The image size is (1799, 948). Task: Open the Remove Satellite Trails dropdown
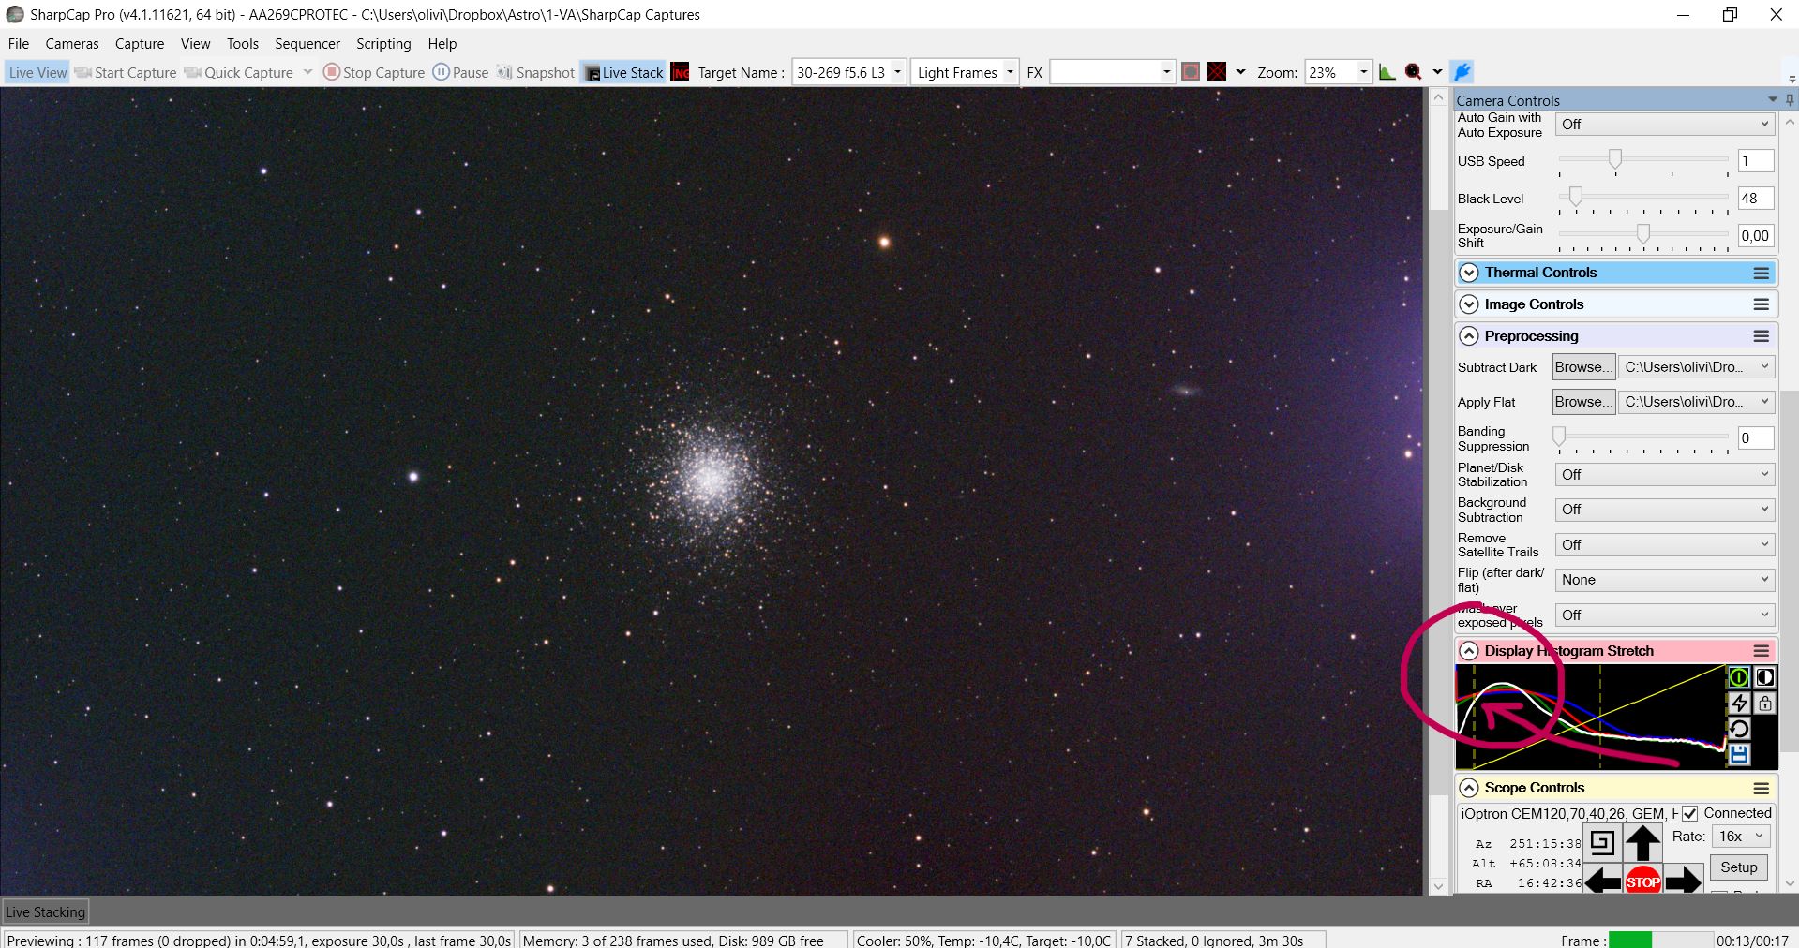coord(1664,544)
